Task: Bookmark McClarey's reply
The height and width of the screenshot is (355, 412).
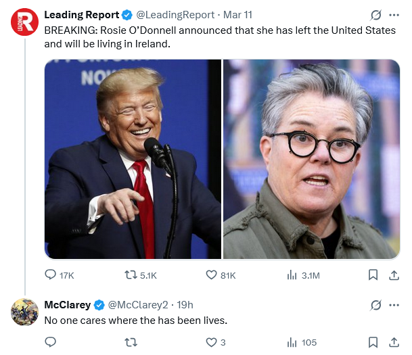Action: pyautogui.click(x=373, y=342)
